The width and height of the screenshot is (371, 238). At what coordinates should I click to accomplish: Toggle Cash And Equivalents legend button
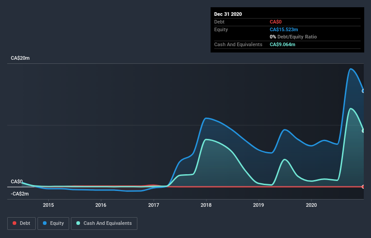point(104,224)
